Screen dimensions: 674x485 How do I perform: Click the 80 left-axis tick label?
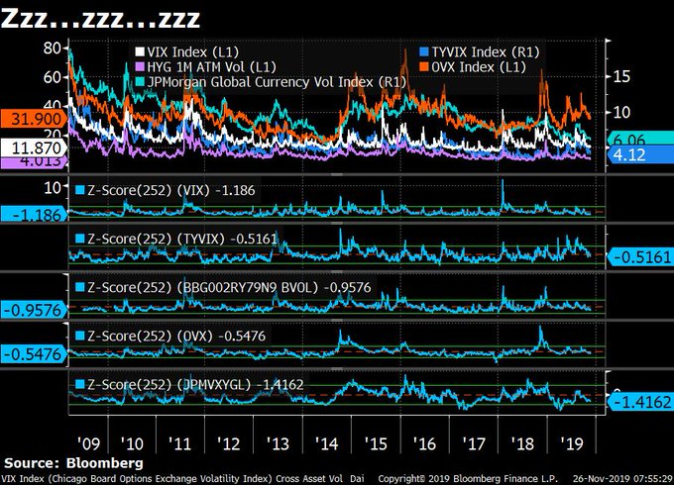[x=52, y=48]
